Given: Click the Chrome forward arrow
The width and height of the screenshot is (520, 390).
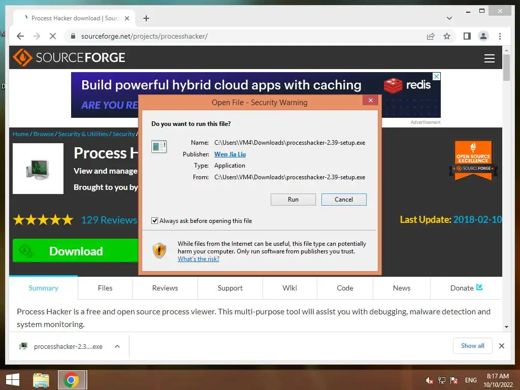Looking at the screenshot, I should click(x=37, y=36).
